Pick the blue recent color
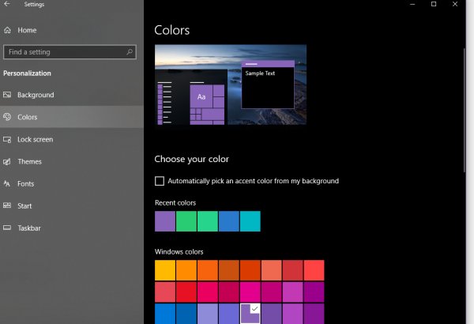The width and height of the screenshot is (474, 324). [229, 221]
